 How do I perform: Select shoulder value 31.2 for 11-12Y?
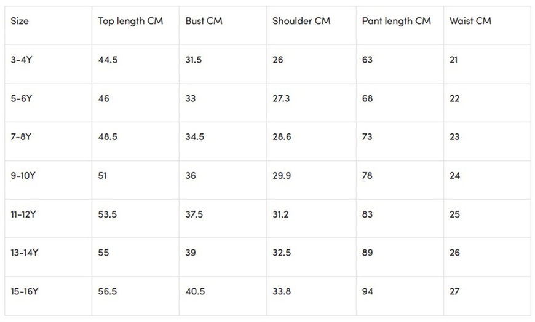[281, 214]
